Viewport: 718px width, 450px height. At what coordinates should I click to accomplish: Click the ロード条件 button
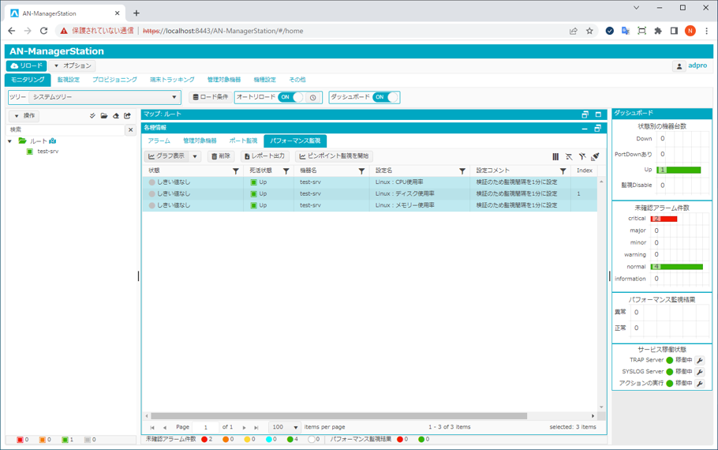210,97
